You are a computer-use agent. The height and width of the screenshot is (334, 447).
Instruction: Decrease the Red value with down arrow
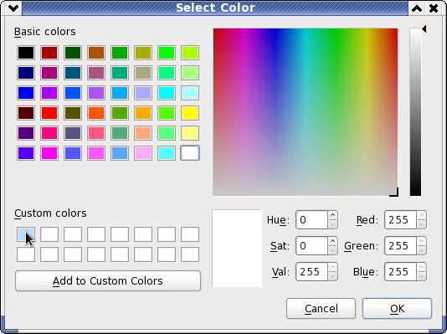[421, 224]
